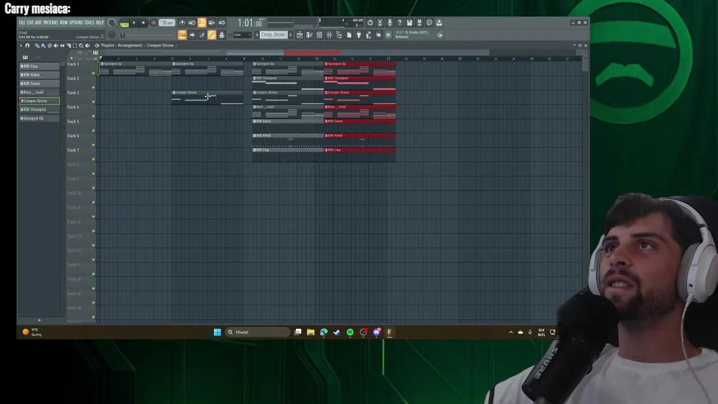Image resolution: width=718 pixels, height=404 pixels.
Task: Open the EDIT menu
Action: (x=30, y=22)
